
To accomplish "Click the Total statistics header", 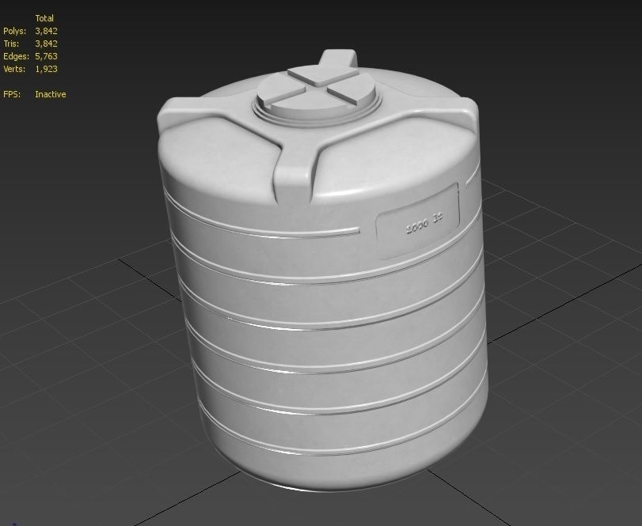I will [45, 17].
